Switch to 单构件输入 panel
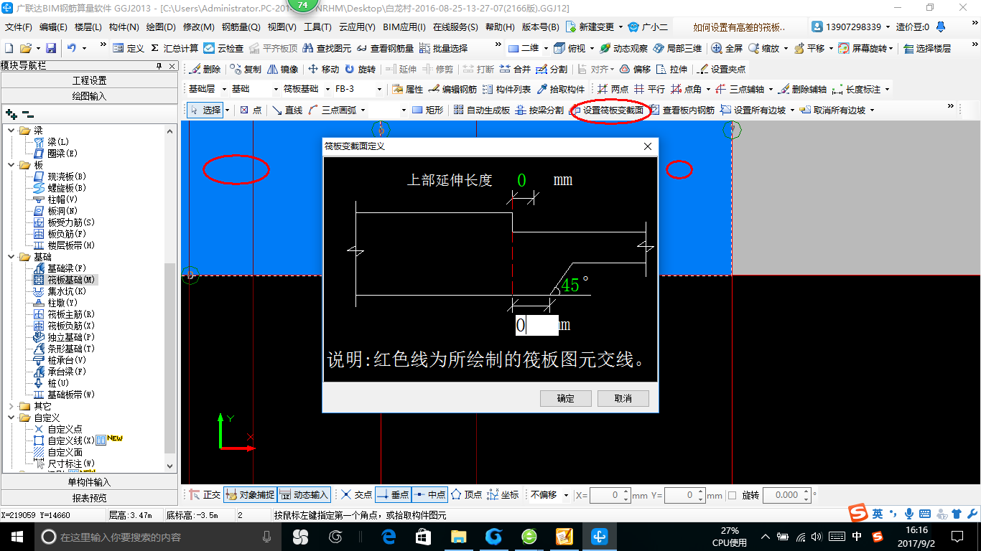The height and width of the screenshot is (551, 981). (x=90, y=482)
